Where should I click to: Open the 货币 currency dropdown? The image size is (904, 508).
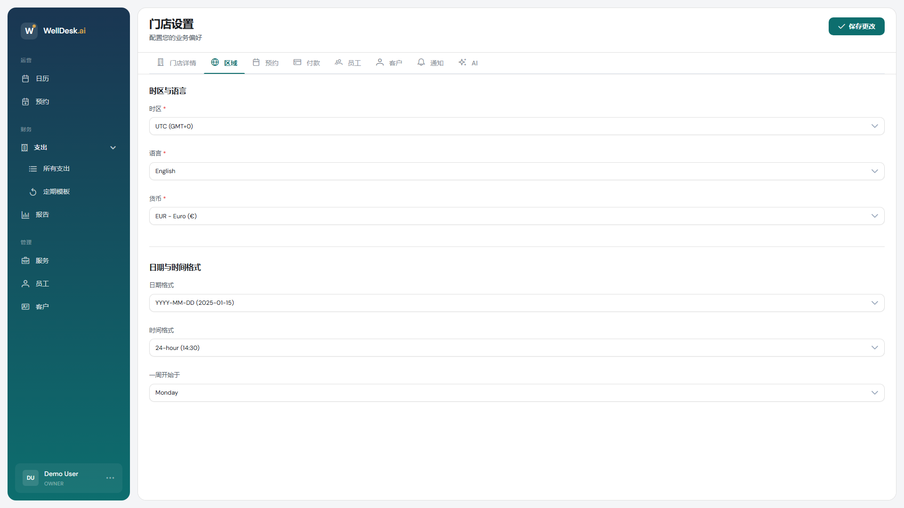[517, 216]
